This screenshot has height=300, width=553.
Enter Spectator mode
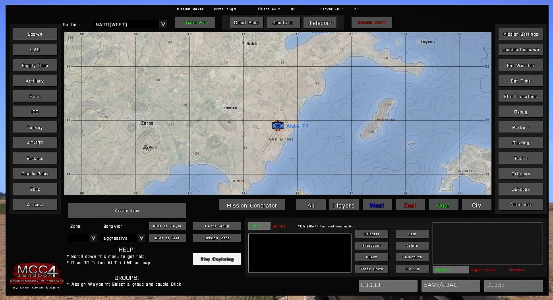pyautogui.click(x=283, y=23)
